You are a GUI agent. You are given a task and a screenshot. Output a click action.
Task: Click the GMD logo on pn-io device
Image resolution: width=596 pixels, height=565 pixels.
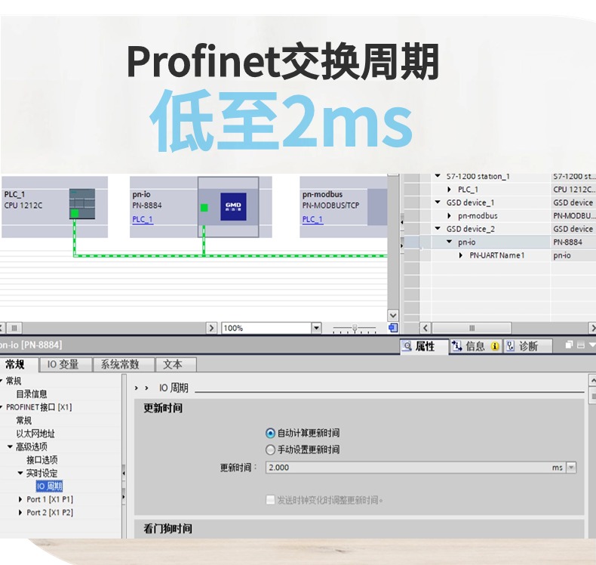point(233,207)
